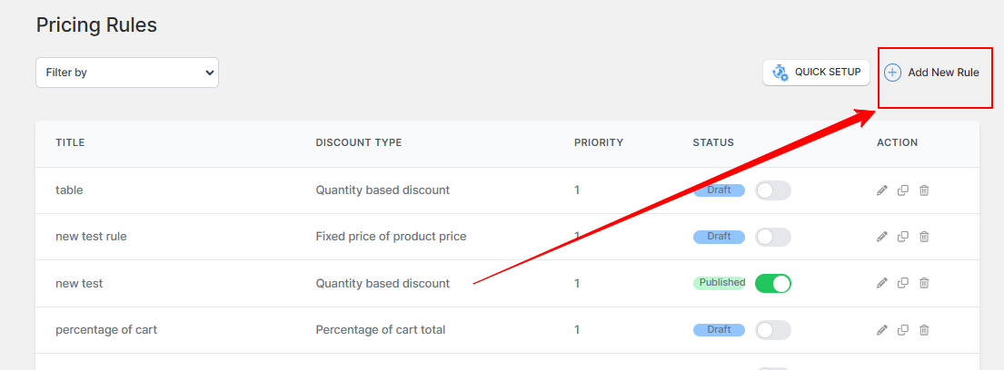Screen dimensions: 1004x370
Task: Edit the 'new test rule' entry
Action: pos(881,237)
